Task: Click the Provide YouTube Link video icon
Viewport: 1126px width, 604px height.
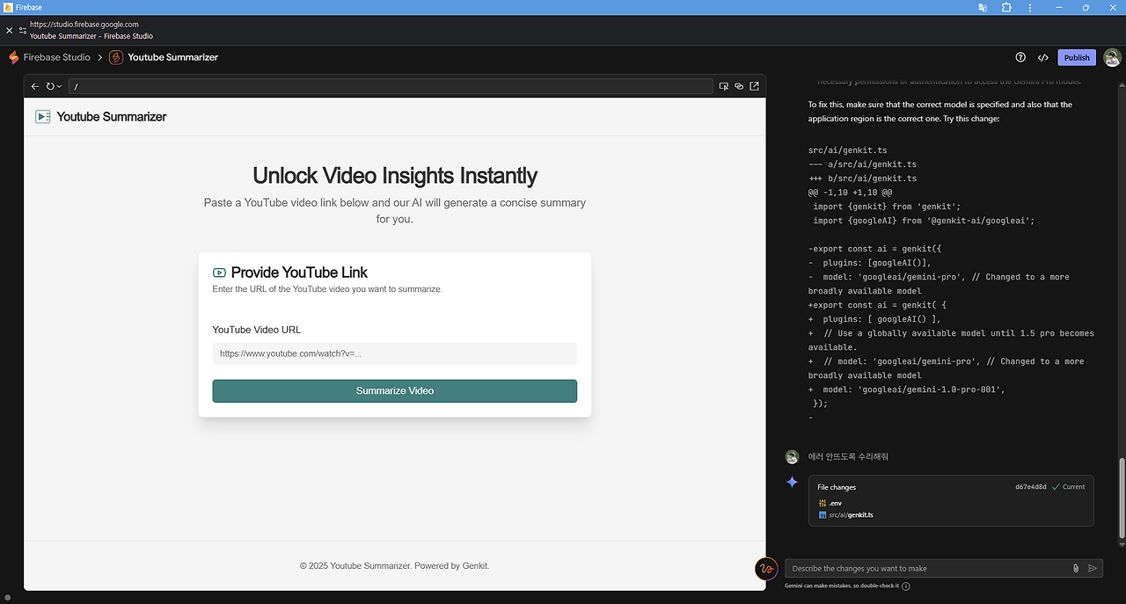Action: tap(219, 273)
